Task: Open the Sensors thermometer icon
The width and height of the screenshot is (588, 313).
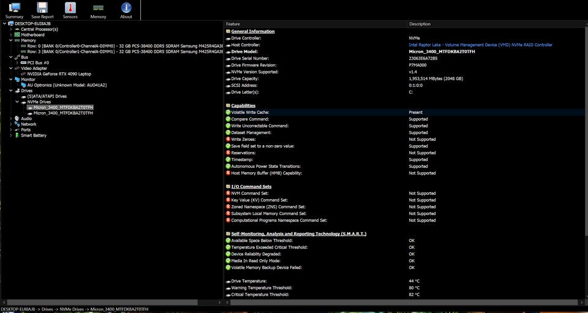Action: (70, 7)
